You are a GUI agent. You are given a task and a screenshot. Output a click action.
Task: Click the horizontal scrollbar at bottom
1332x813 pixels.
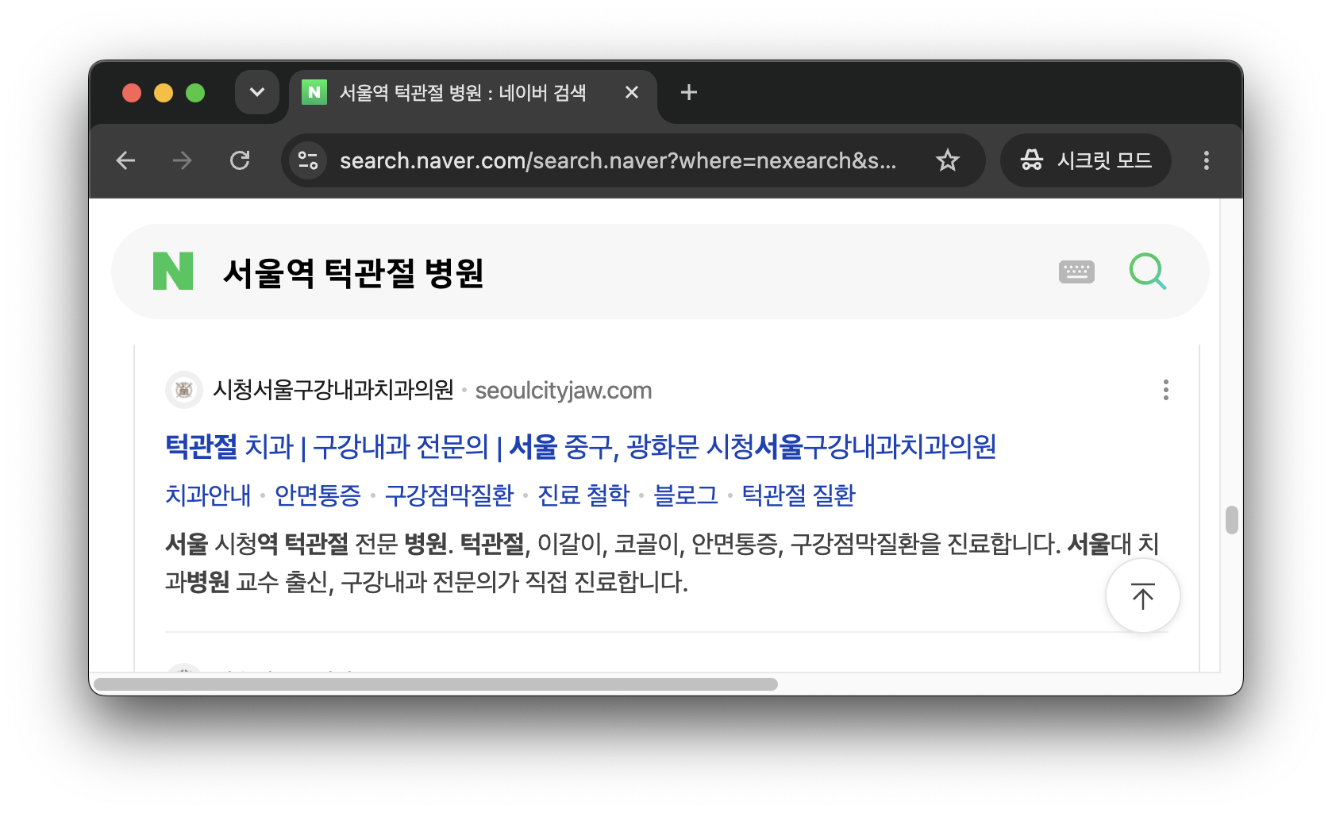pyautogui.click(x=436, y=684)
